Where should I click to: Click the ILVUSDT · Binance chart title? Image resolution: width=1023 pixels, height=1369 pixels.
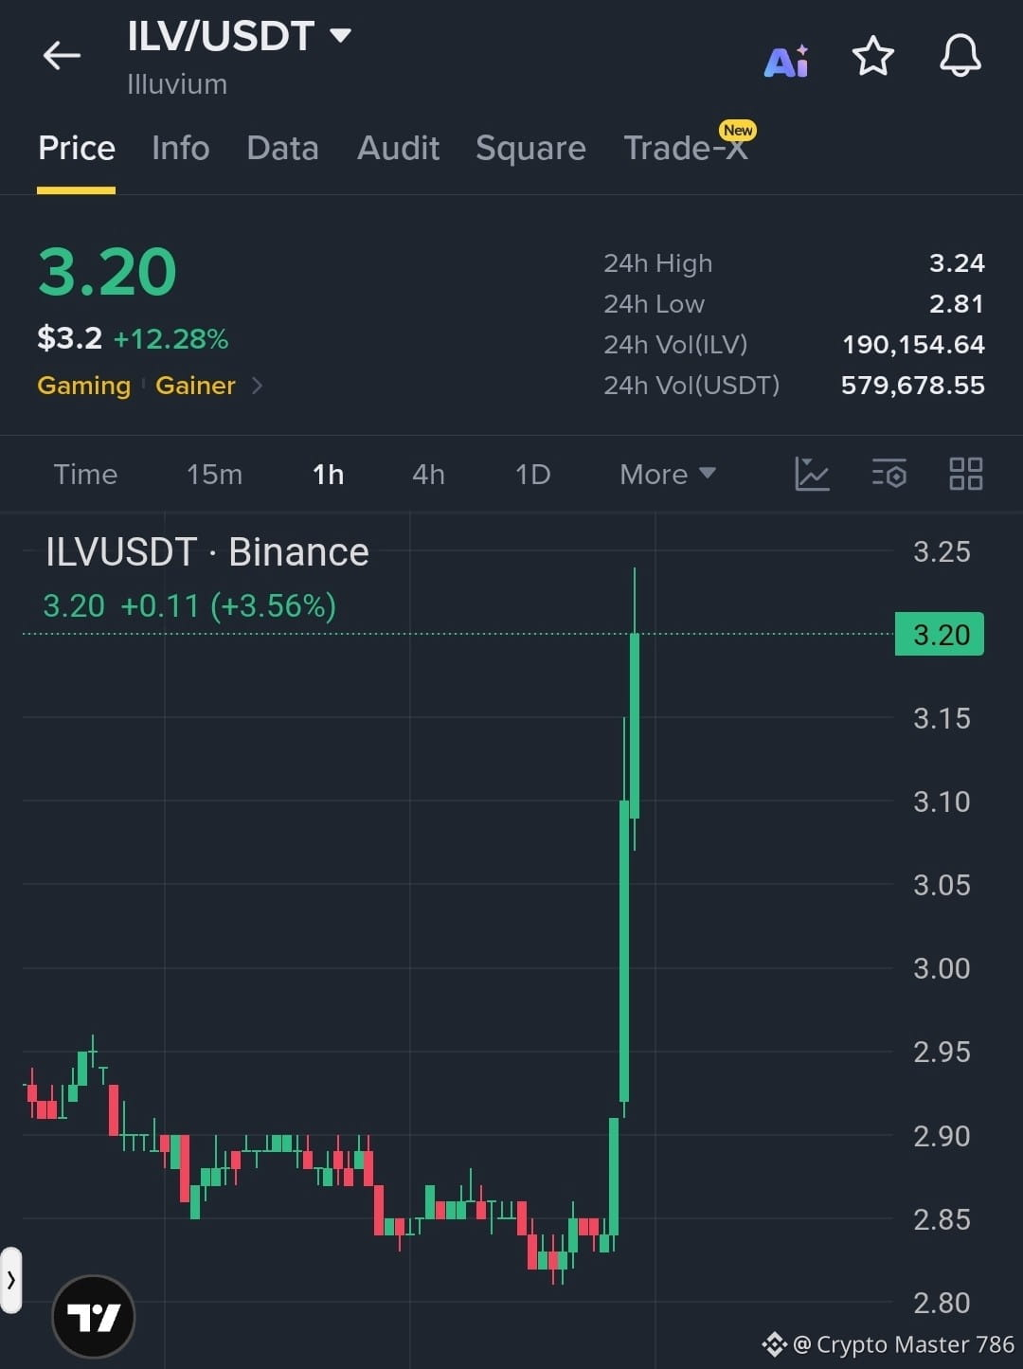tap(206, 552)
